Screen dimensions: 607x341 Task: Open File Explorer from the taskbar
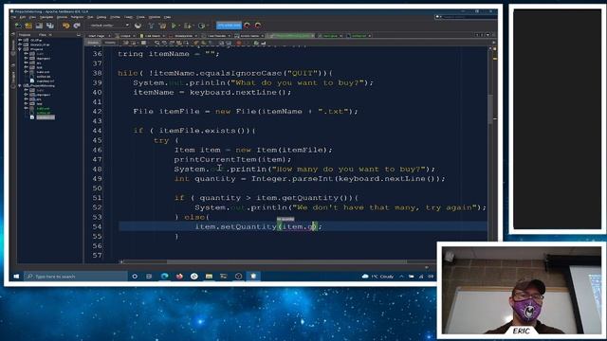tap(209, 276)
